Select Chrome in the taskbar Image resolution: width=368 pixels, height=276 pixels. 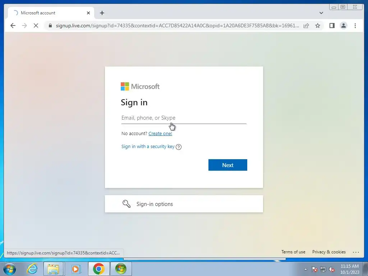(x=98, y=269)
